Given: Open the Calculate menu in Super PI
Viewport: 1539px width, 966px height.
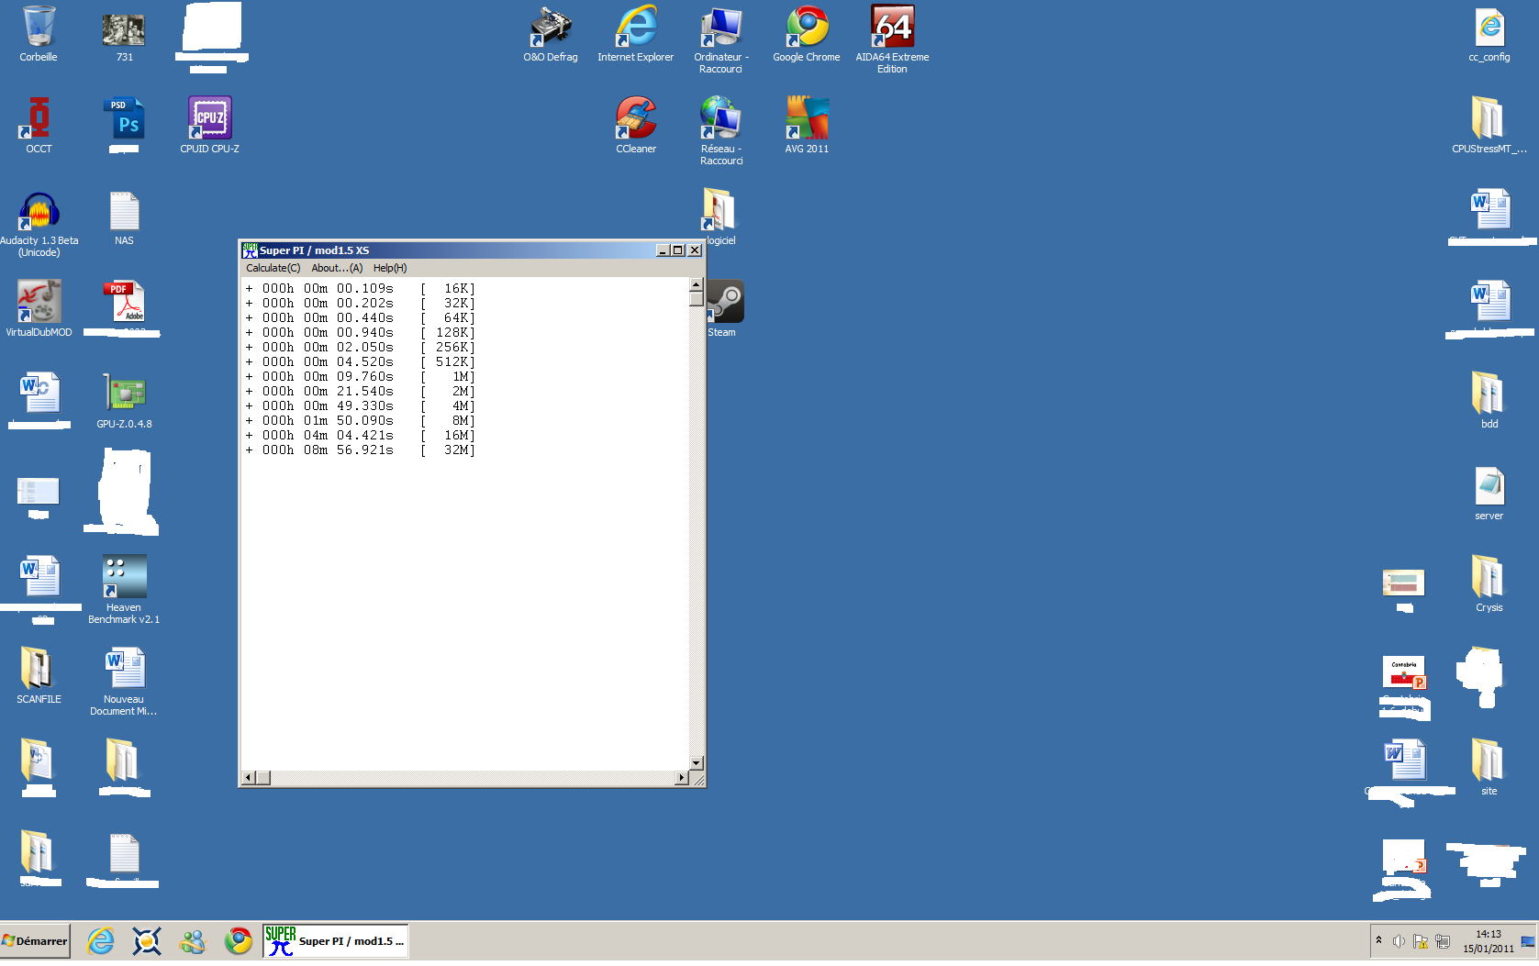Looking at the screenshot, I should (273, 268).
